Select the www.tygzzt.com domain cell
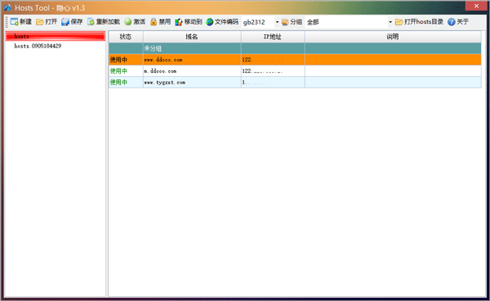The width and height of the screenshot is (490, 301). pyautogui.click(x=192, y=82)
